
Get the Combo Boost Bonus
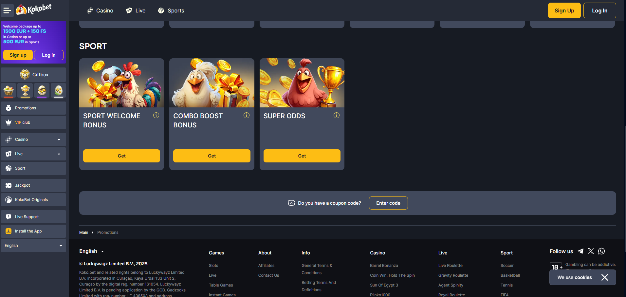[x=212, y=156]
